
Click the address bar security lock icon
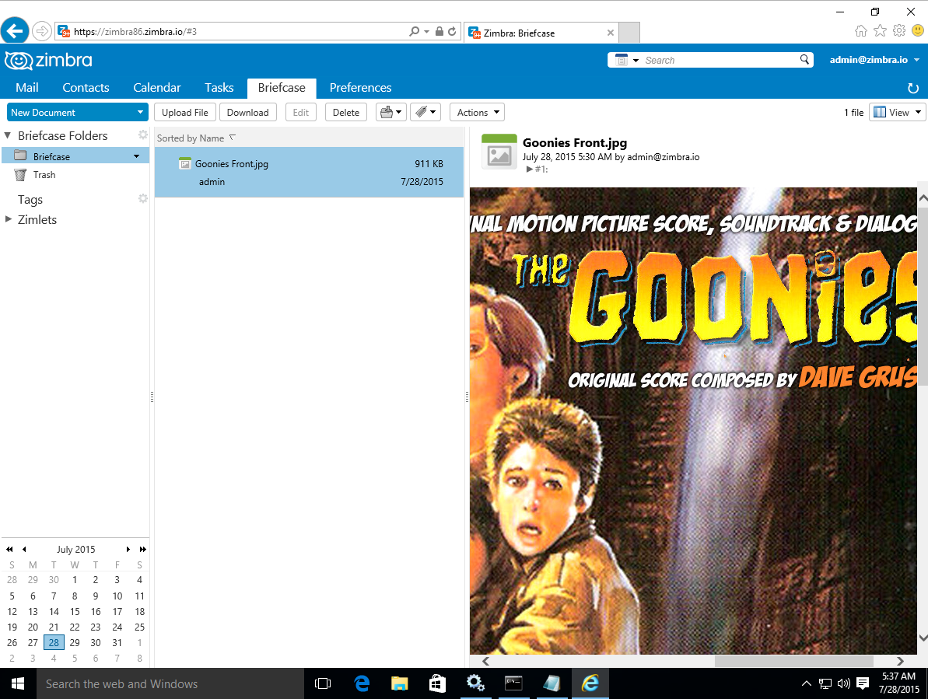[439, 31]
